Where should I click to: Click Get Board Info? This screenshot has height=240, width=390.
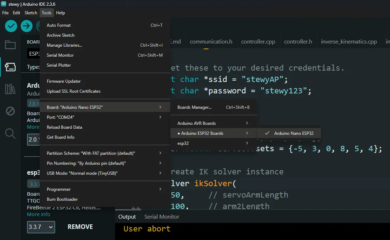point(105,137)
